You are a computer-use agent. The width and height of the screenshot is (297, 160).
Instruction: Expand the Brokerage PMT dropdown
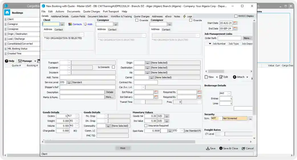(x=229, y=93)
